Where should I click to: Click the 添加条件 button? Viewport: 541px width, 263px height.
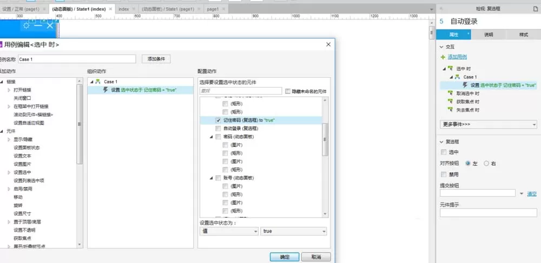(156, 59)
